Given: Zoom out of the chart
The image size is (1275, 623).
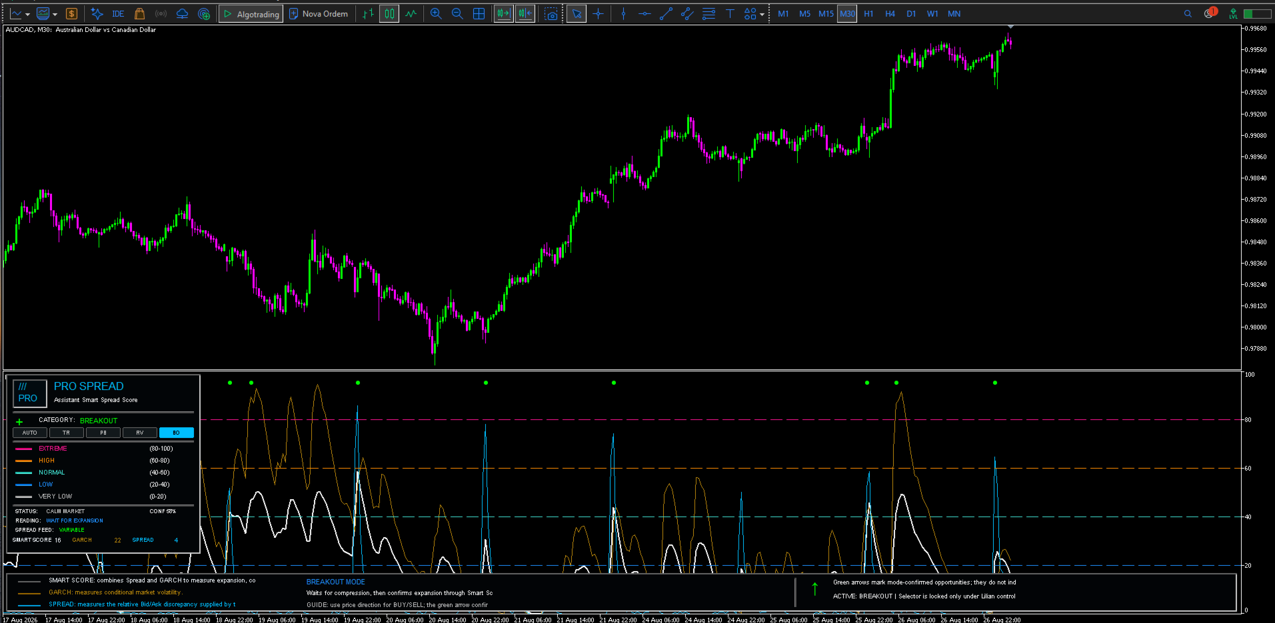Looking at the screenshot, I should [x=457, y=14].
